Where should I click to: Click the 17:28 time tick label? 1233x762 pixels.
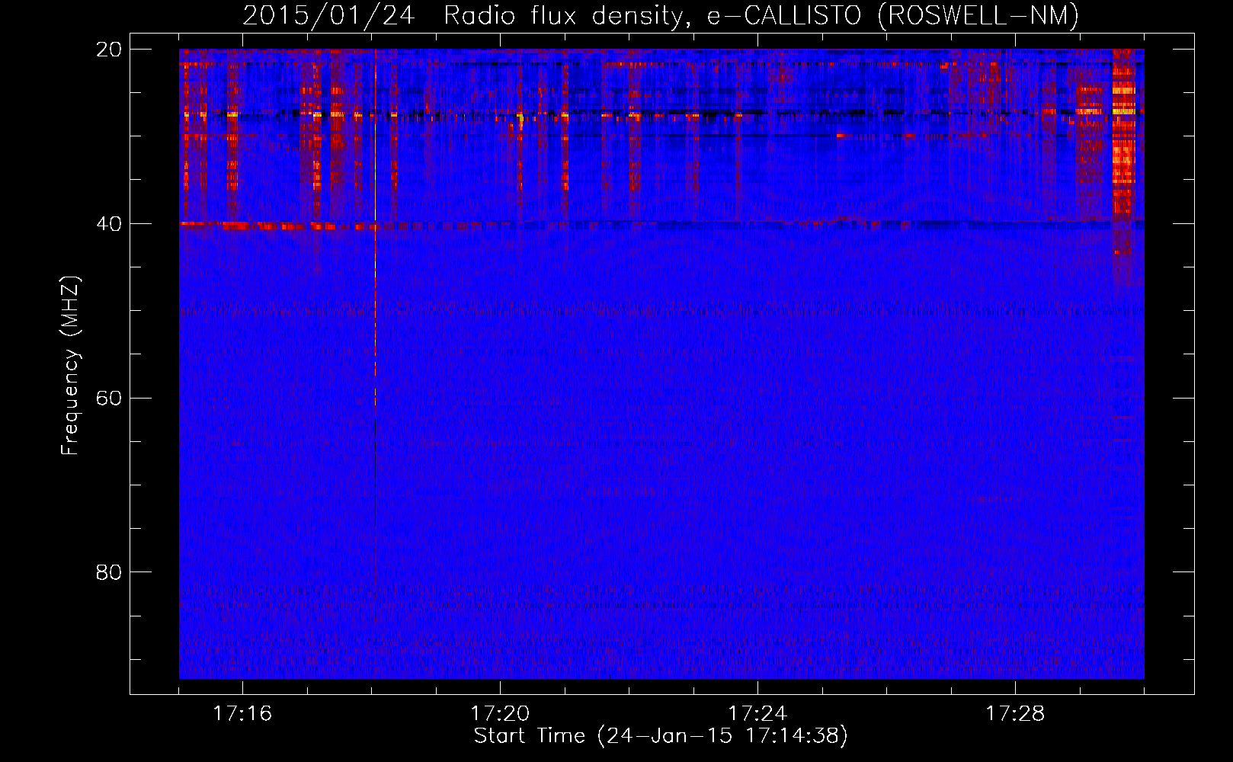1015,714
